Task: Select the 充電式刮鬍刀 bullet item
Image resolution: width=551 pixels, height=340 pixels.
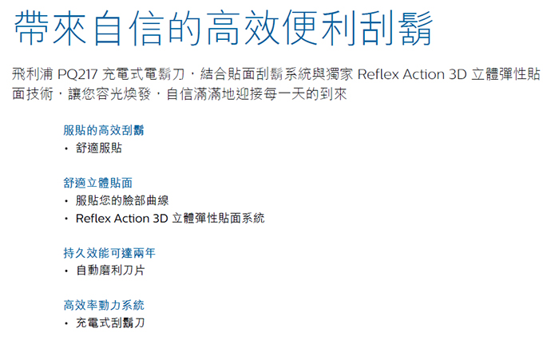Action: coord(110,323)
